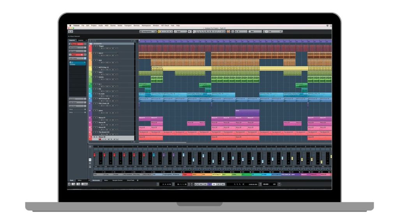Screen dimensions: 399x224
Task: Click the rightmost macOS menu bar status icon
Action: 330,25
